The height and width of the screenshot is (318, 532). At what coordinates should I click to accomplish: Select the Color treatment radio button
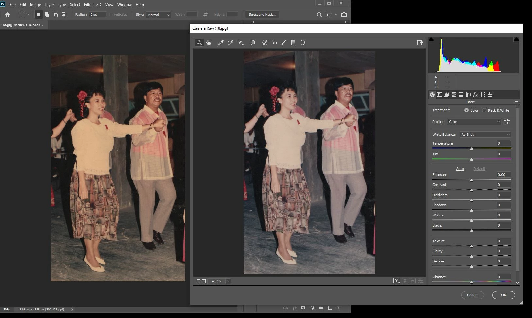click(466, 110)
